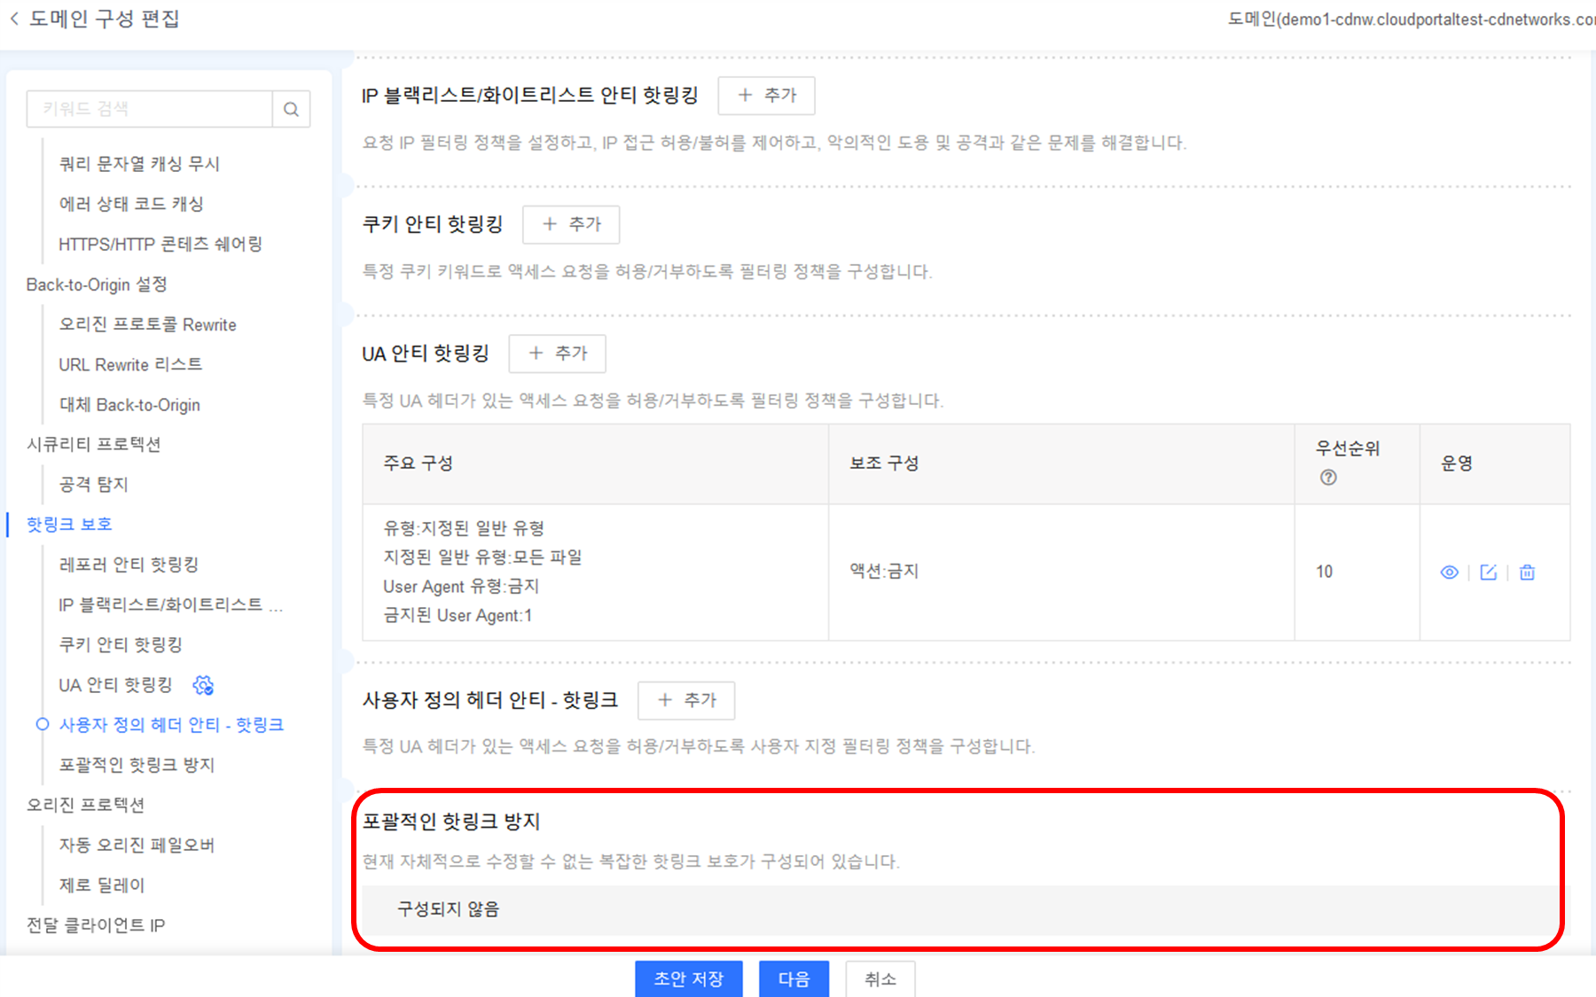This screenshot has height=997, width=1596.
Task: Add a 사용자 정의 헤더 안티 - 핫링크 rule
Action: point(686,700)
